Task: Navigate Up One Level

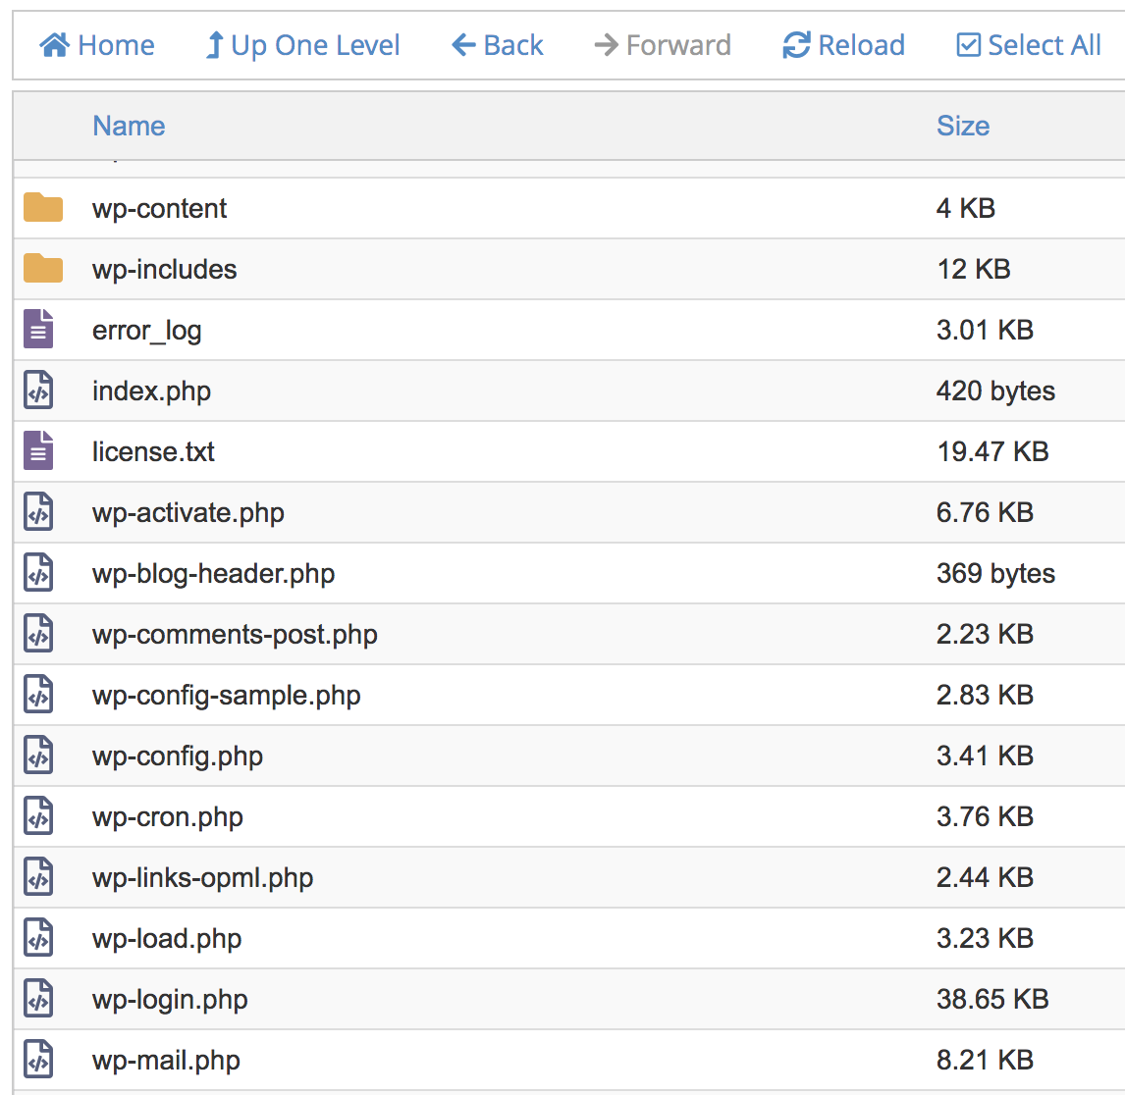Action: (x=302, y=45)
